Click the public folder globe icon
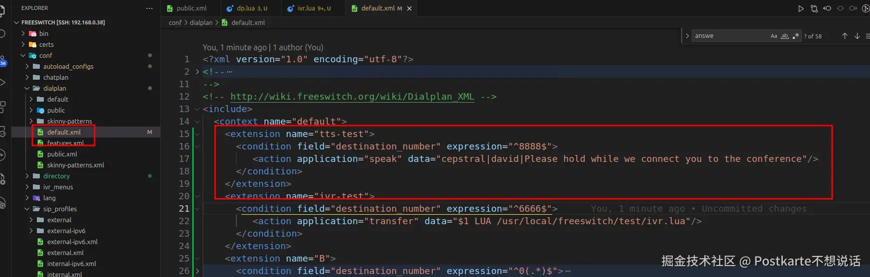870x277 pixels. [41, 110]
